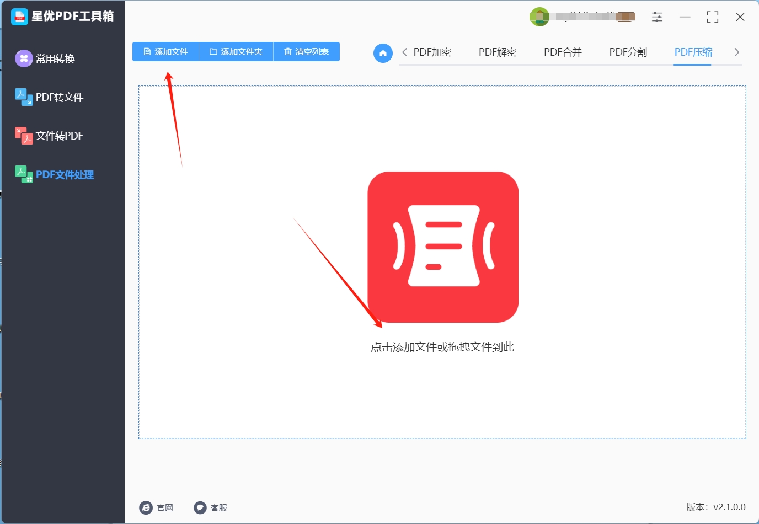Click the red PDF compress icon
The image size is (759, 524).
443,247
